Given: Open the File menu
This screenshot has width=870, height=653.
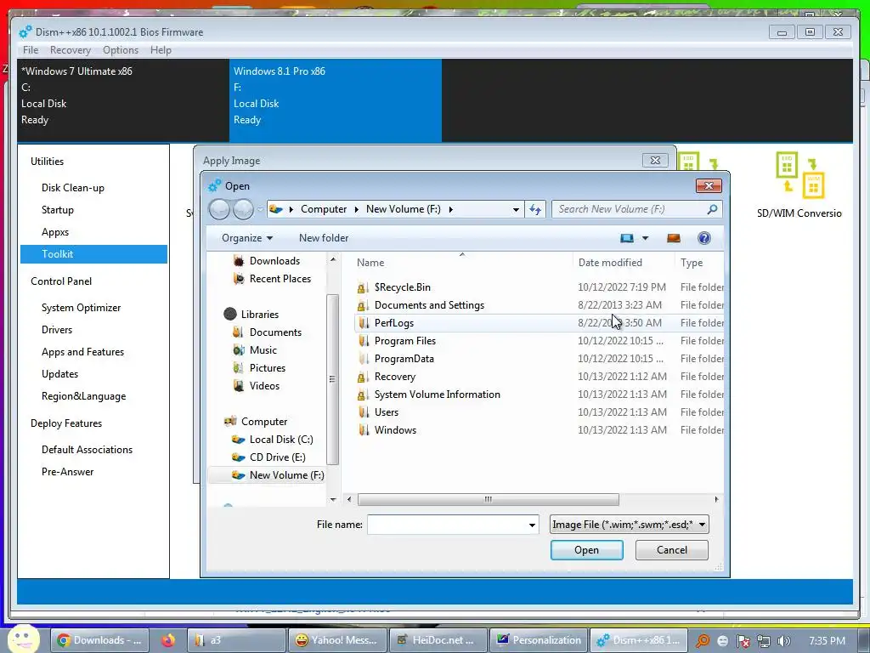Looking at the screenshot, I should [31, 50].
